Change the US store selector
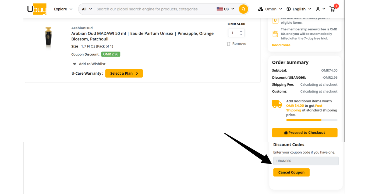The height and width of the screenshot is (194, 368). [225, 9]
